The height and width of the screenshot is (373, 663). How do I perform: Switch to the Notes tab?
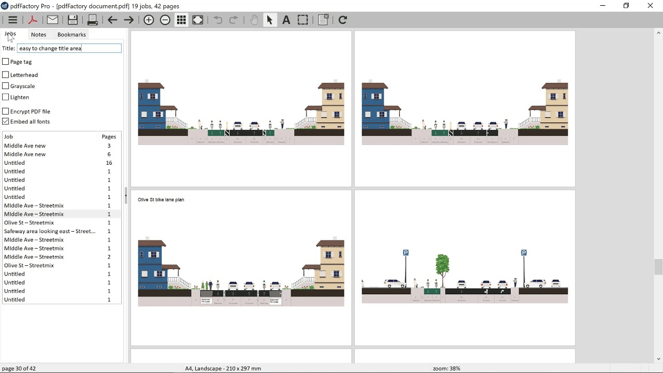coord(39,35)
